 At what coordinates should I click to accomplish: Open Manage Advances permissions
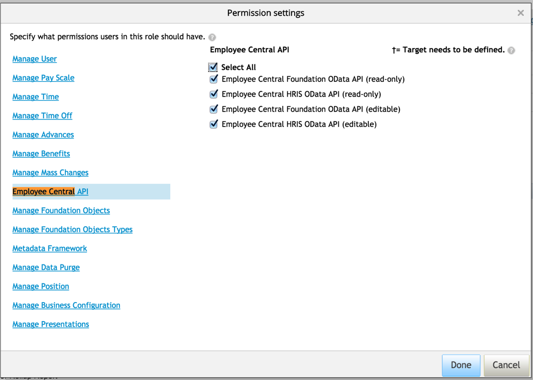pos(43,135)
